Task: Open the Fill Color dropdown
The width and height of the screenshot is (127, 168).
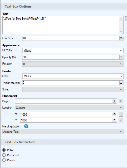Action: pyautogui.click(x=73, y=50)
